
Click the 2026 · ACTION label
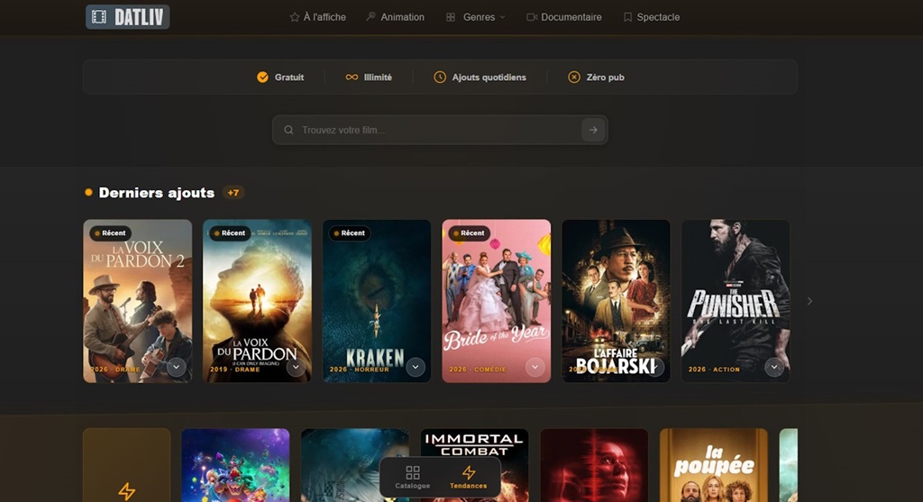714,370
